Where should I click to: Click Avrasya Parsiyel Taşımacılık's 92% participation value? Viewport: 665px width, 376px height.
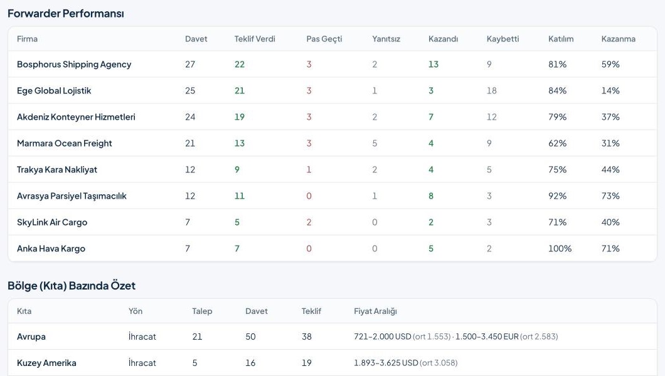(557, 196)
